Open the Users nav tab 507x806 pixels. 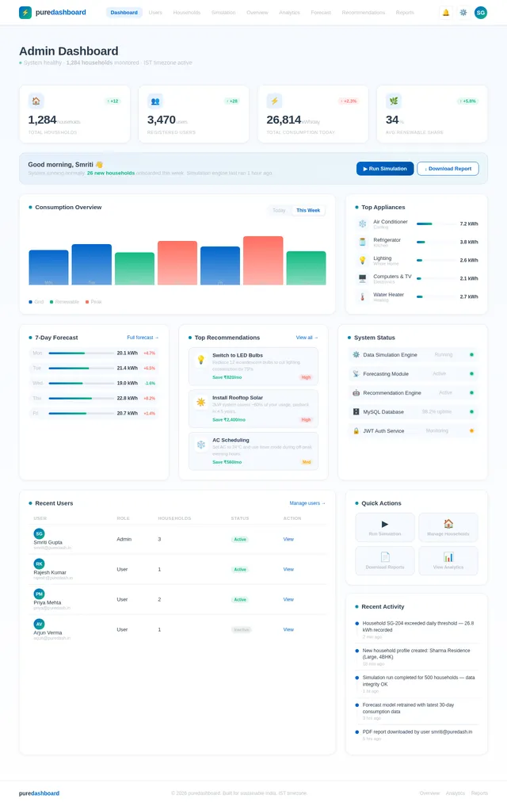(155, 13)
